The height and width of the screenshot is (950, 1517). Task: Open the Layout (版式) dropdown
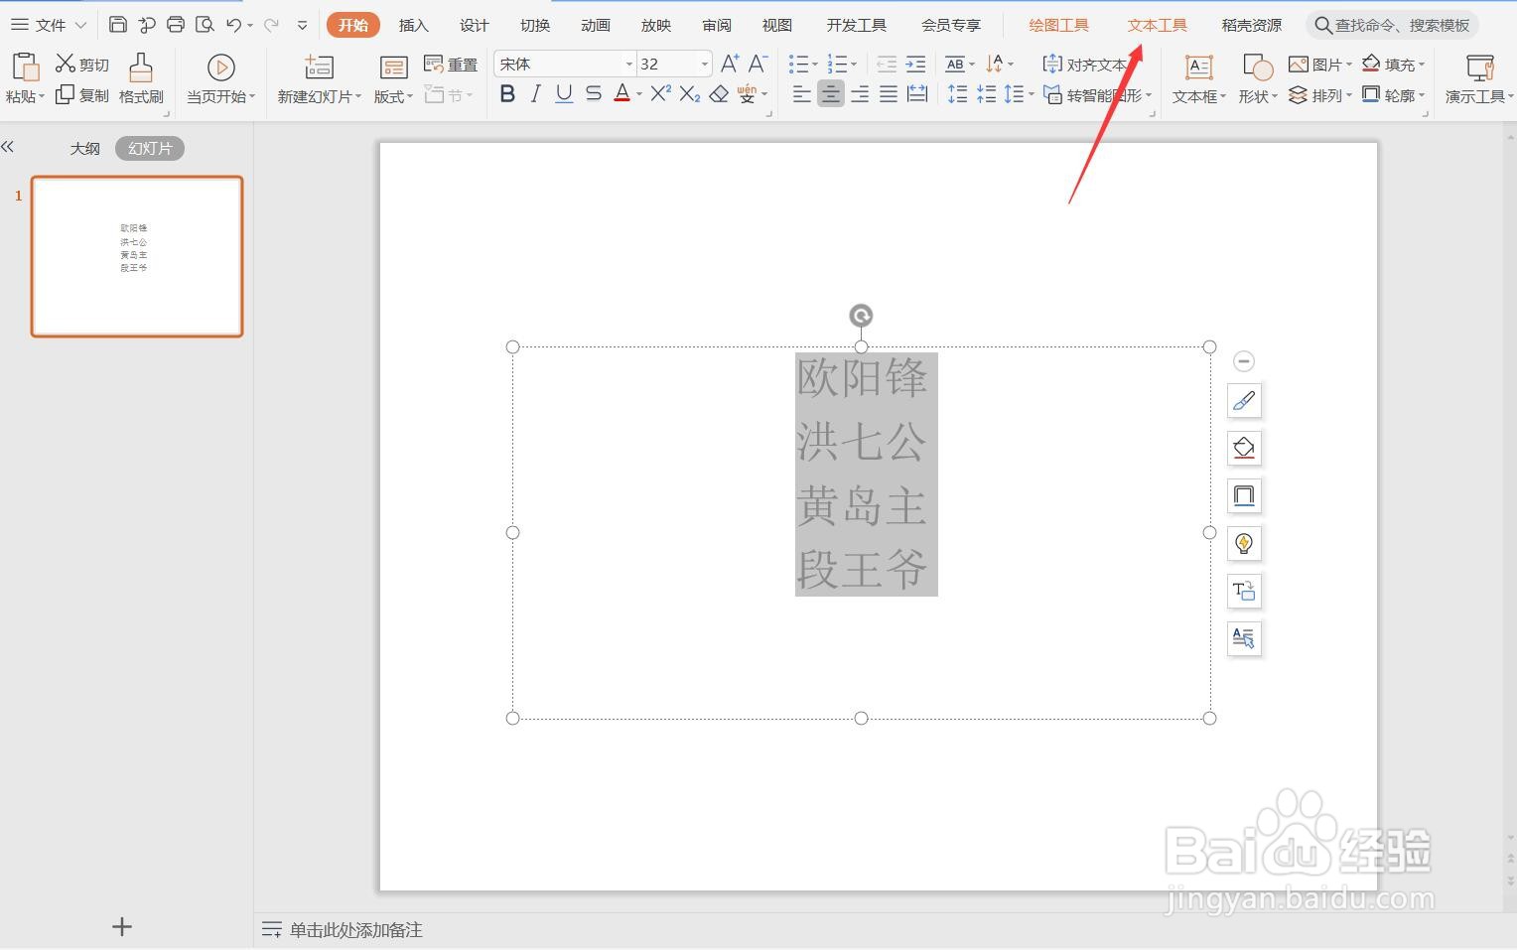393,96
